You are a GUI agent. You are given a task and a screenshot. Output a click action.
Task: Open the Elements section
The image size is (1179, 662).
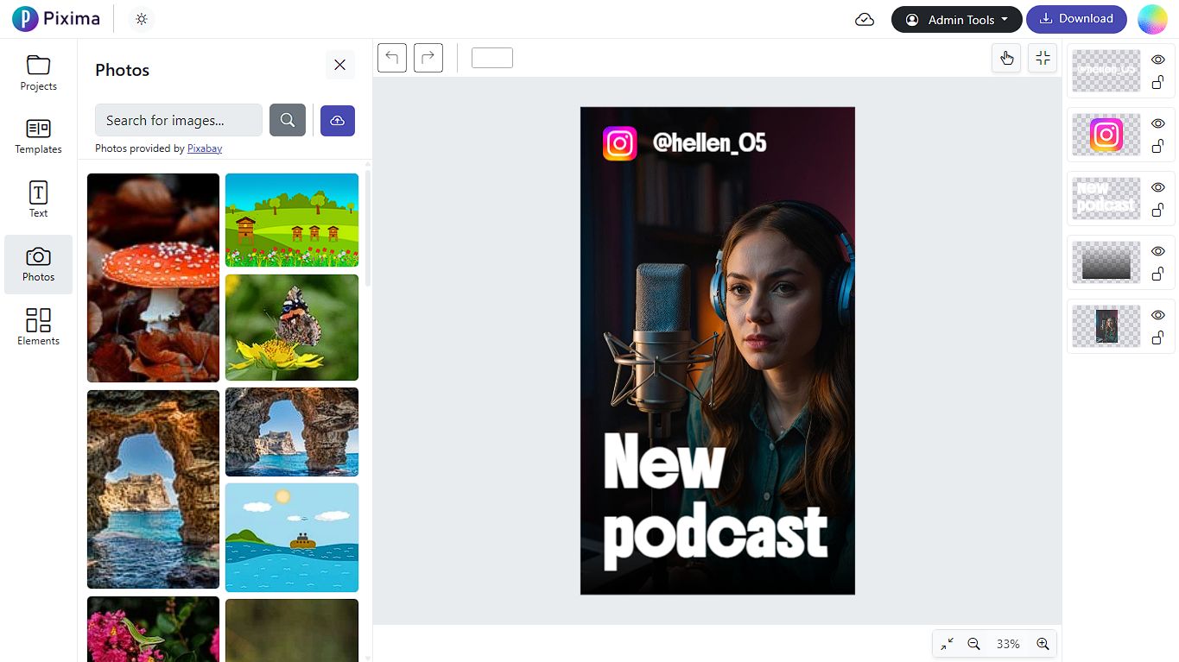pyautogui.click(x=39, y=328)
